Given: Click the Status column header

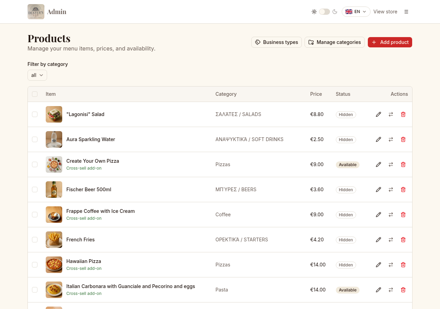Looking at the screenshot, I should pos(343,94).
